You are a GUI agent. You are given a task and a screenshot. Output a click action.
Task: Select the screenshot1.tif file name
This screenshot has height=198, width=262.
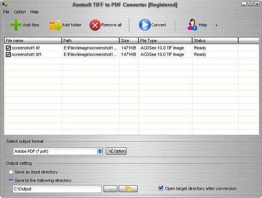[x=25, y=48]
